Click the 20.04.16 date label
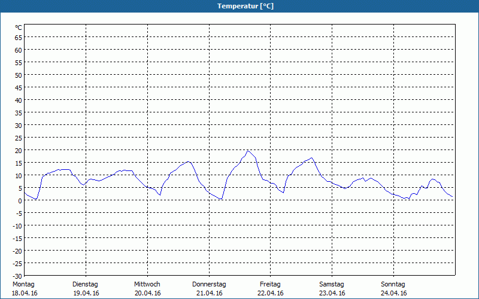The width and height of the screenshot is (479, 299). coord(147,294)
